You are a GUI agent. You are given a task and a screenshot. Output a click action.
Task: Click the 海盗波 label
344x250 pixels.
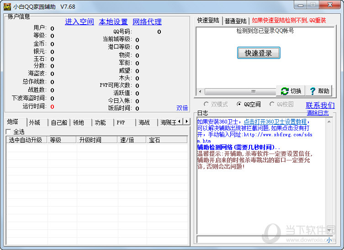click(x=37, y=73)
